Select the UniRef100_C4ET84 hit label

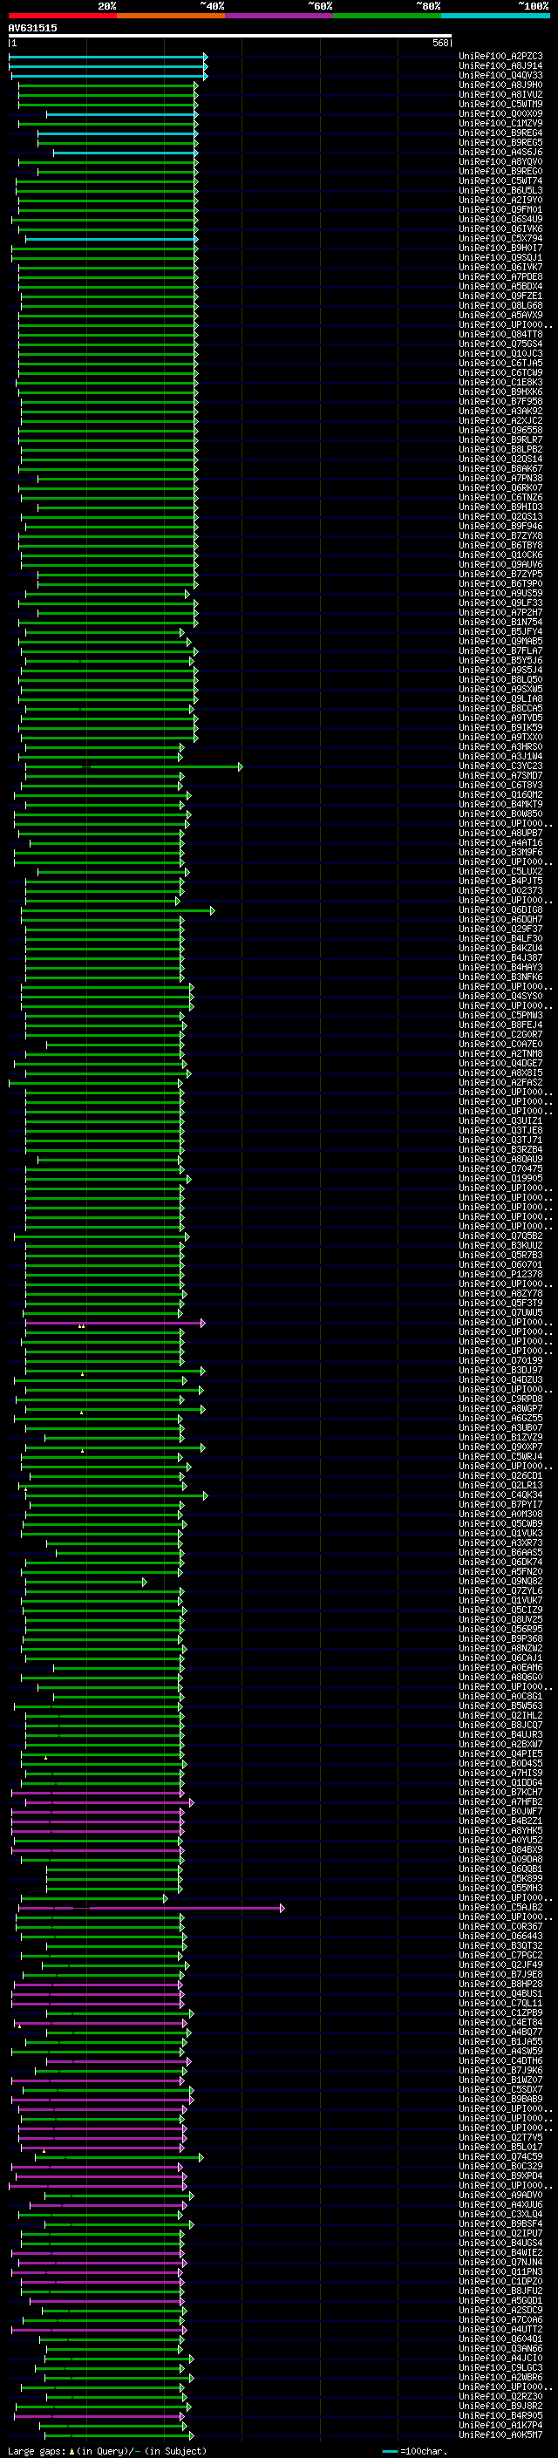coord(500,2022)
